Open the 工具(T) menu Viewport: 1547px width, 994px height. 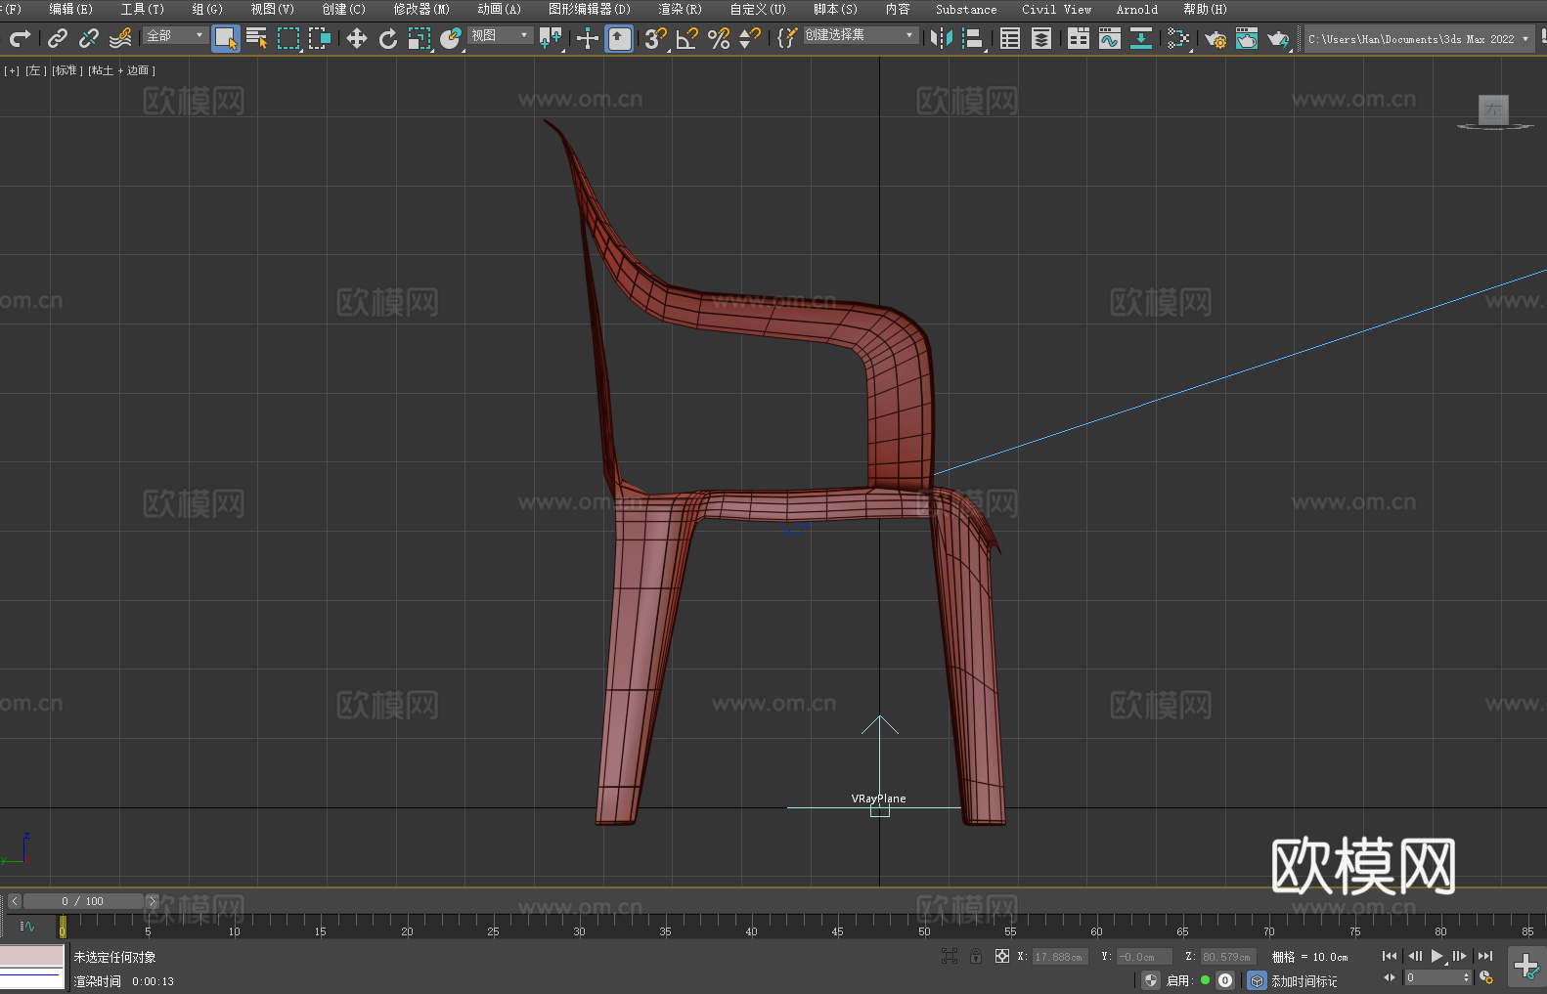142,9
